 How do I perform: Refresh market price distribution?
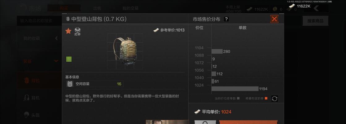click(x=274, y=99)
